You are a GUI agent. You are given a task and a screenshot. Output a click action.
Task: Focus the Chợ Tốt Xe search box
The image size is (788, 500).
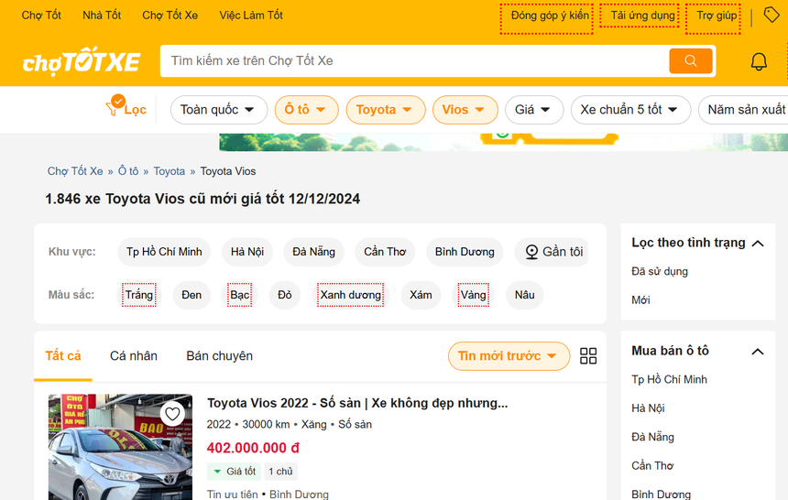pyautogui.click(x=414, y=60)
